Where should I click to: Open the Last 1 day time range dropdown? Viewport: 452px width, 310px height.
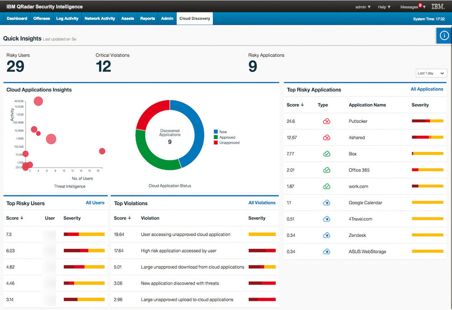tap(431, 73)
